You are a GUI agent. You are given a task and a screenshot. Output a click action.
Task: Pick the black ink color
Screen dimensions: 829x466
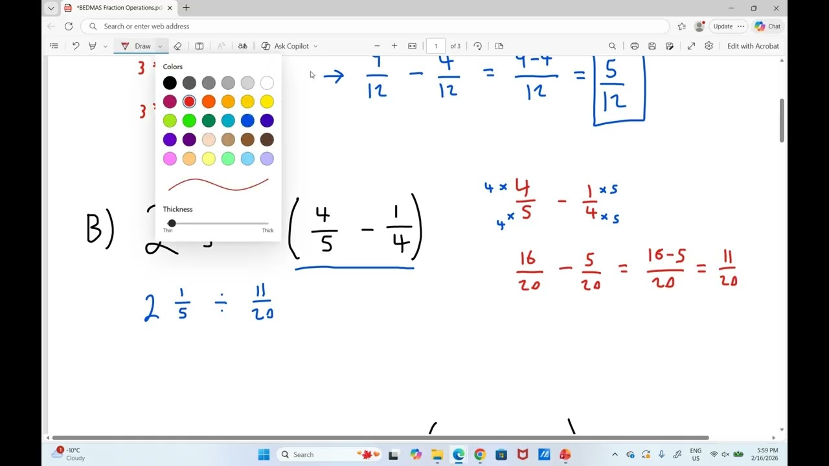click(x=170, y=83)
